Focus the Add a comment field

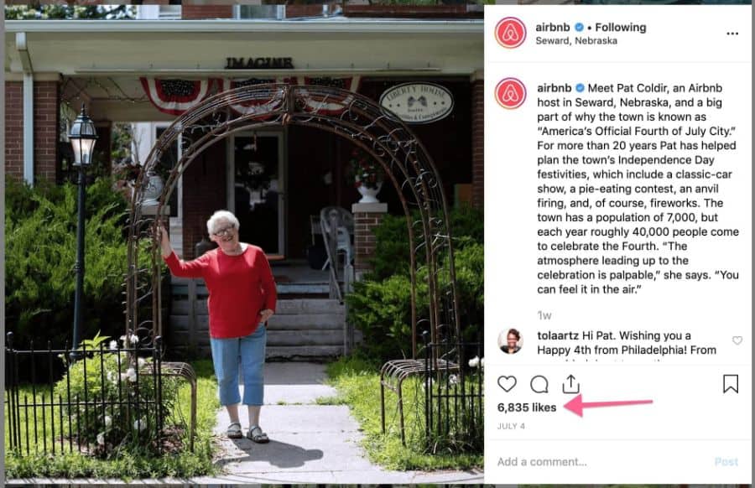click(x=601, y=461)
